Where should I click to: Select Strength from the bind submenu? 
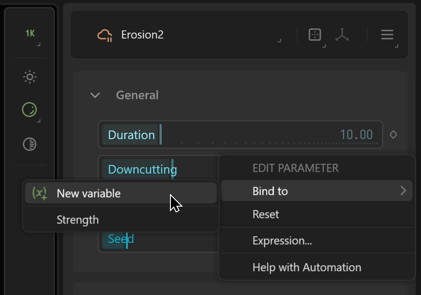pyautogui.click(x=77, y=220)
